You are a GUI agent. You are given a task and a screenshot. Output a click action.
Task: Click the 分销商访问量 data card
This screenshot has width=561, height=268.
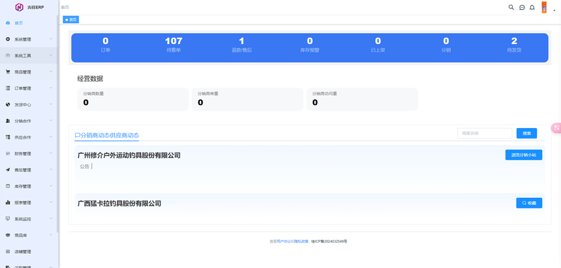362,99
